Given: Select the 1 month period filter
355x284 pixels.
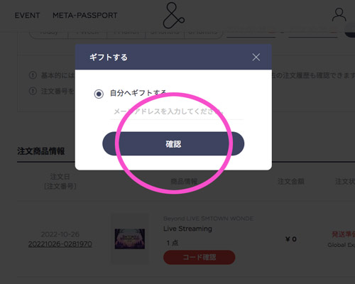Looking at the screenshot, I should click(126, 32).
